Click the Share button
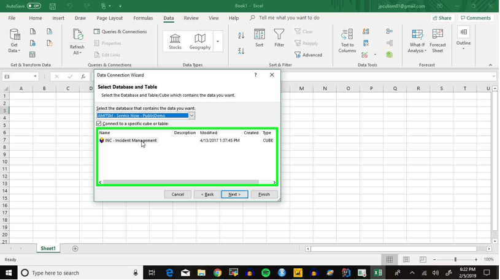The height and width of the screenshot is (280, 500). click(x=442, y=18)
